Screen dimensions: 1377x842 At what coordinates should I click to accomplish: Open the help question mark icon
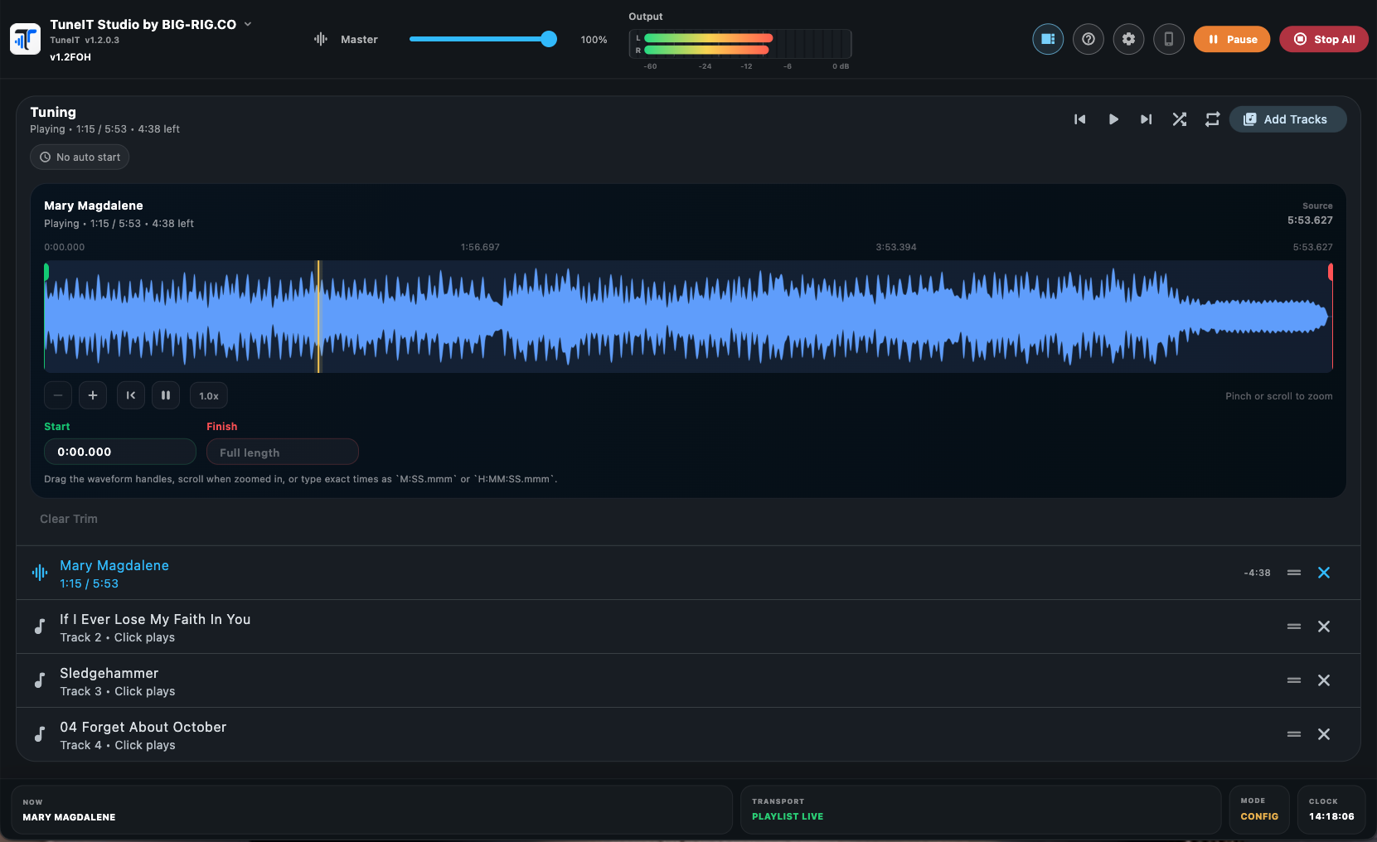(1089, 39)
